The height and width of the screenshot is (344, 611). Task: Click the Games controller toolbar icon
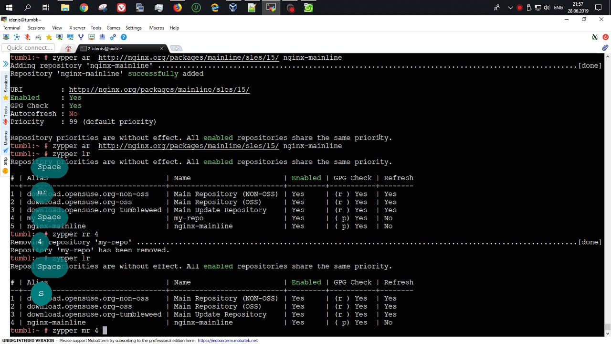click(38, 37)
